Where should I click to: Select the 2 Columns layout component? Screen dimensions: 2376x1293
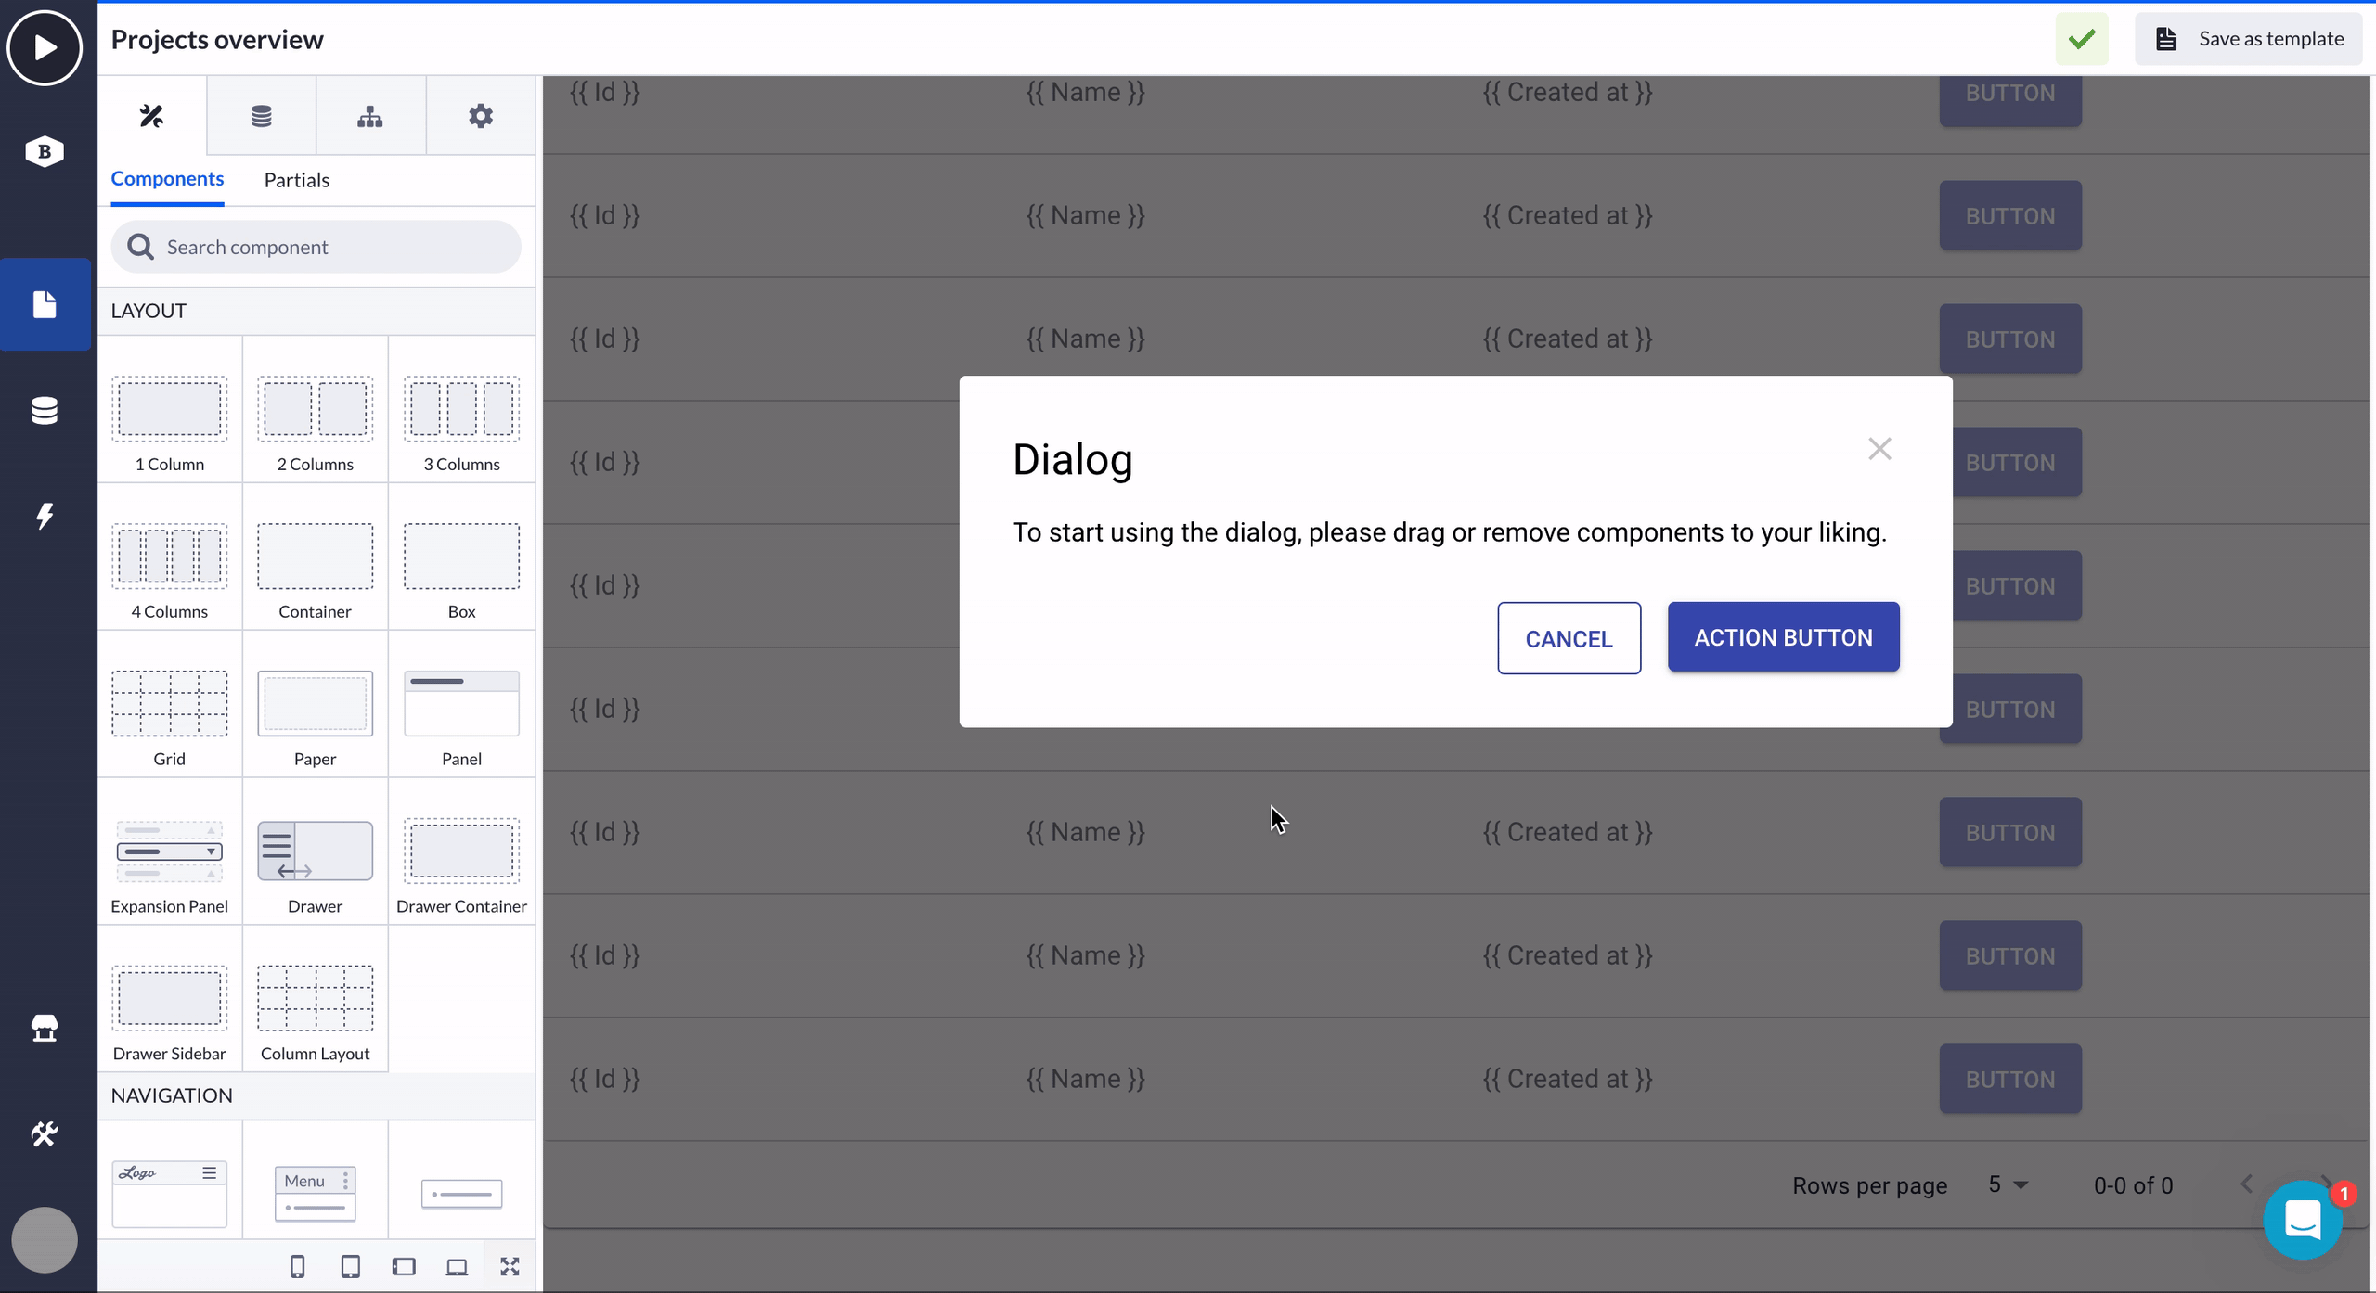[316, 409]
